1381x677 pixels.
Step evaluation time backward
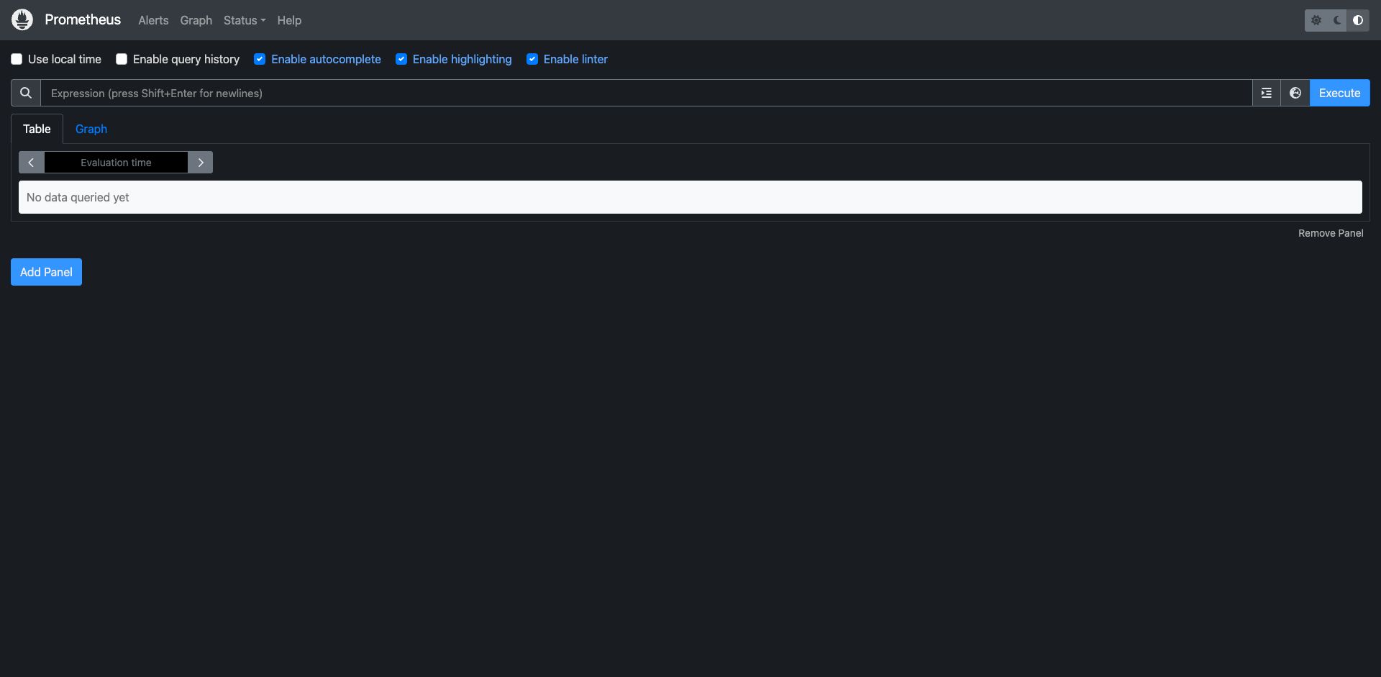pos(31,163)
